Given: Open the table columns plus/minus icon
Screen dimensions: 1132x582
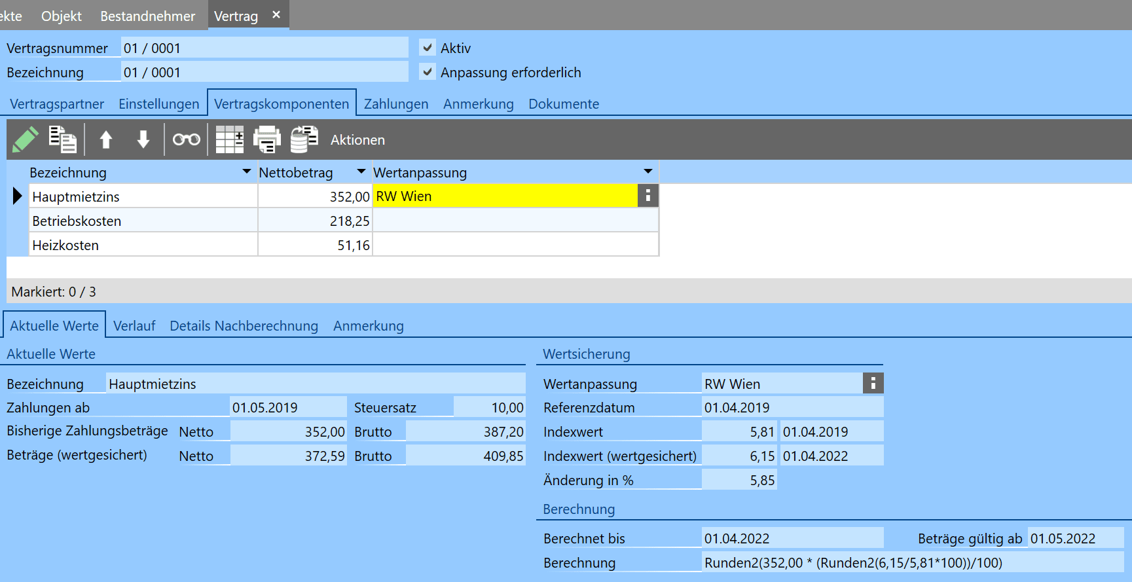Looking at the screenshot, I should [x=229, y=139].
